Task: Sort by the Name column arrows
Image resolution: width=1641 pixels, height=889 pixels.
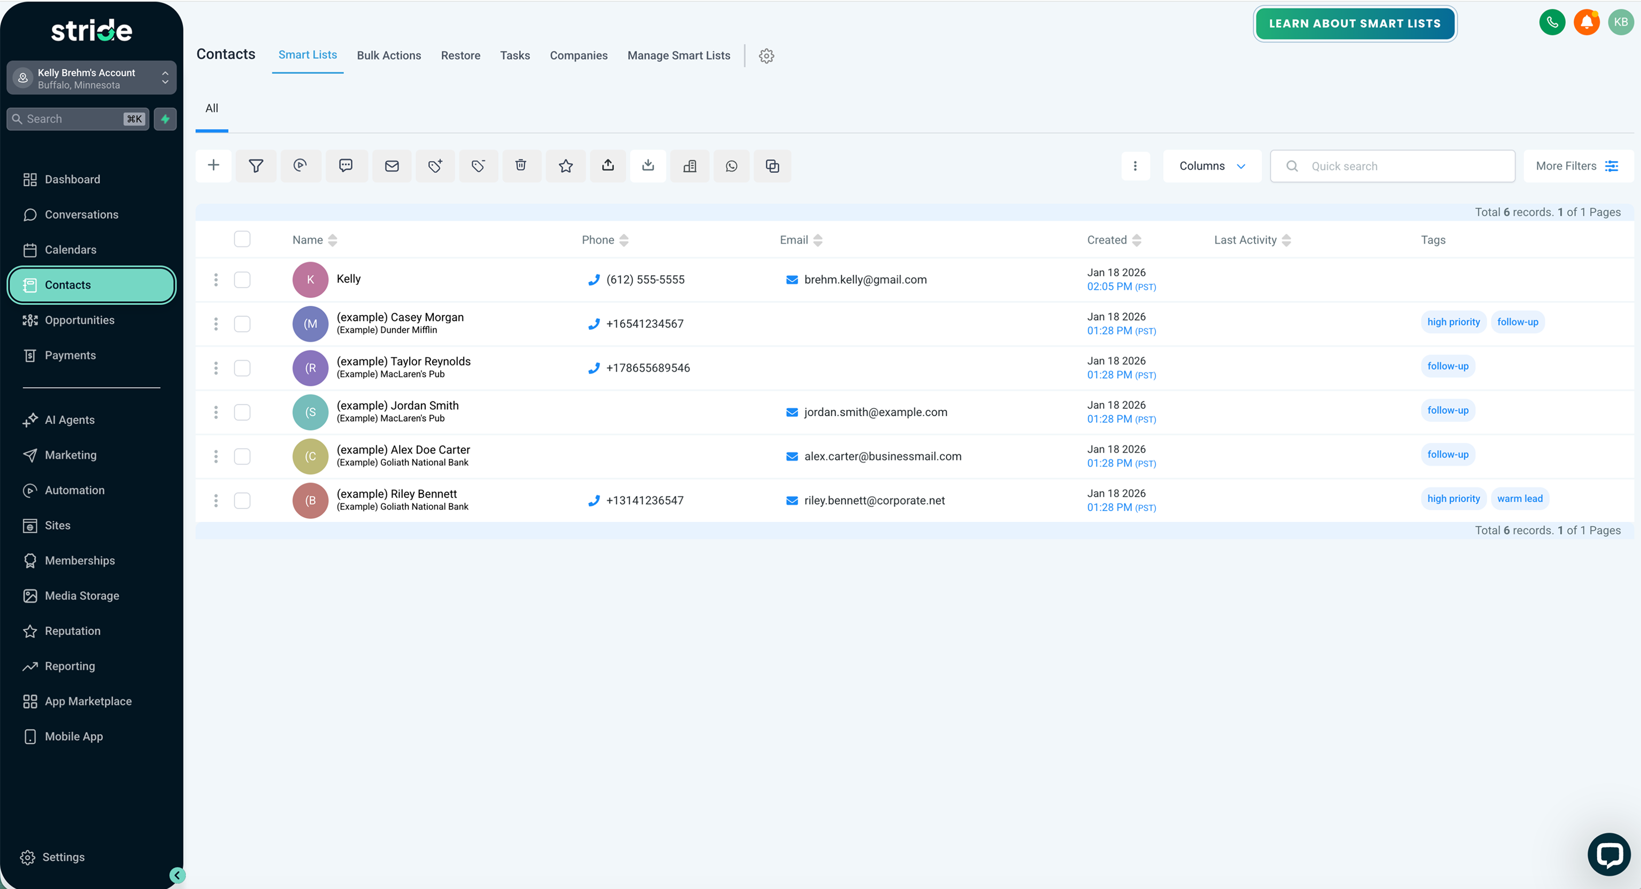Action: (x=333, y=240)
